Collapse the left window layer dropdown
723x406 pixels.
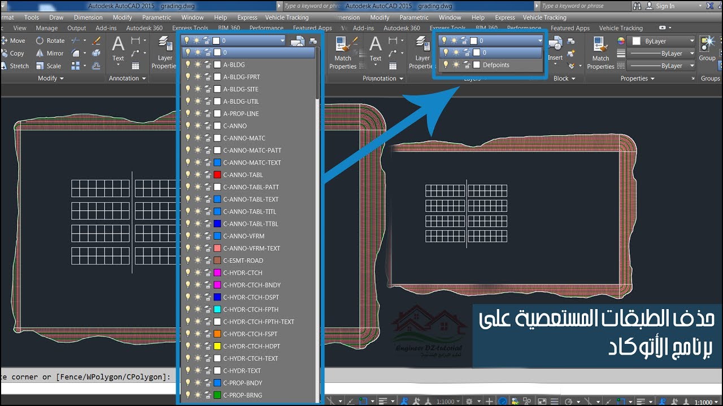pos(283,41)
